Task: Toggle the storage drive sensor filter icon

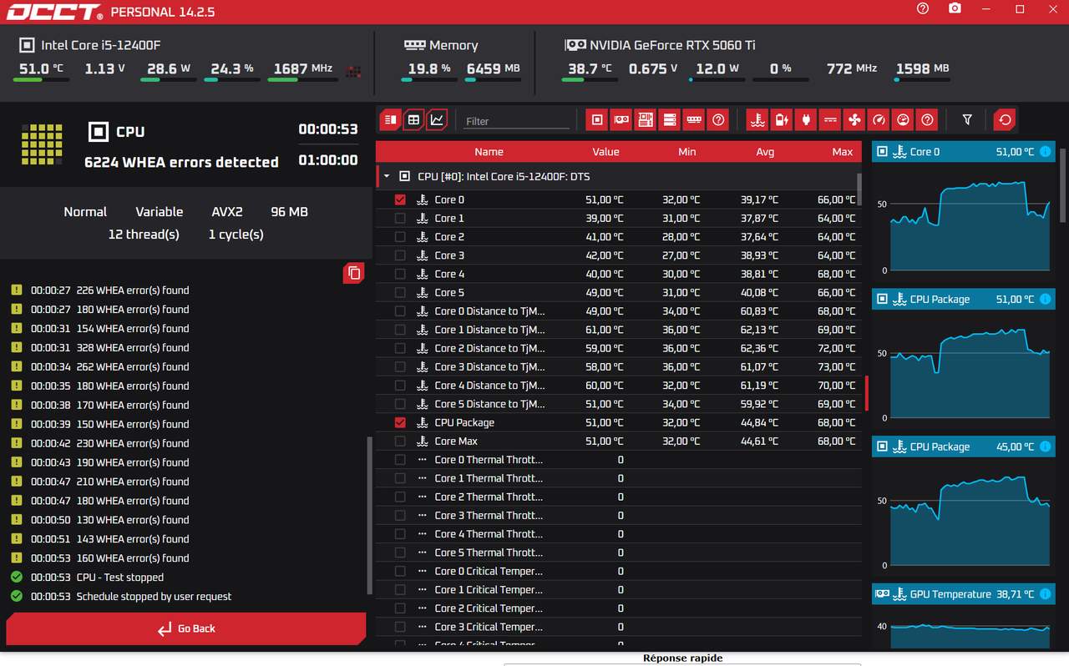Action: pos(669,120)
